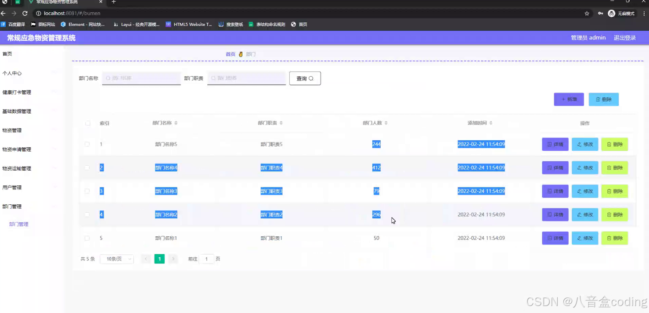Check the checkbox for 部门名称1 row

tap(87, 238)
